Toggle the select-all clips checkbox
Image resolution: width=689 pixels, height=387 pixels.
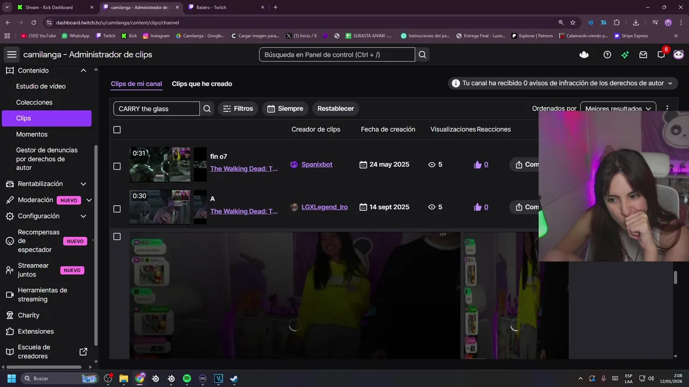click(117, 130)
